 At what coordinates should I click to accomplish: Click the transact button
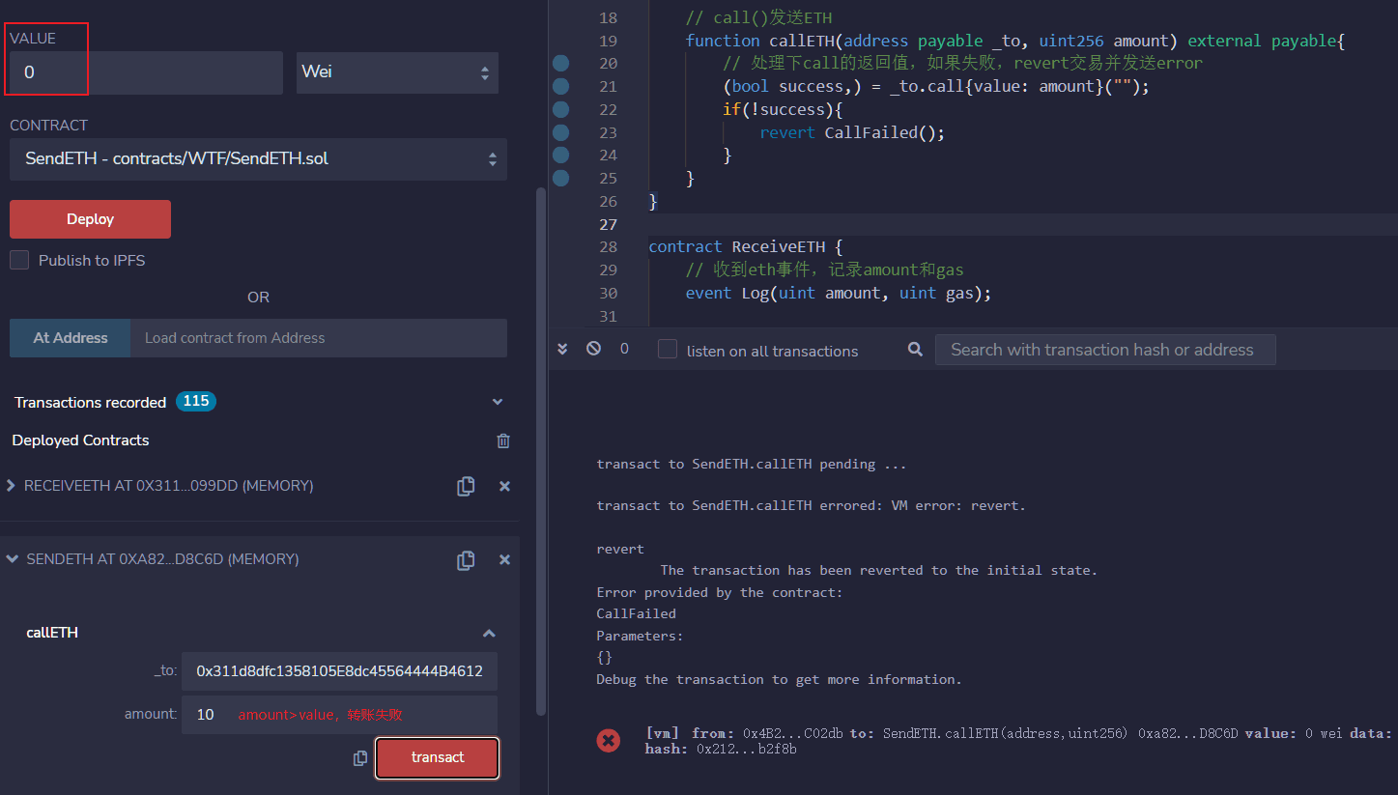438,758
